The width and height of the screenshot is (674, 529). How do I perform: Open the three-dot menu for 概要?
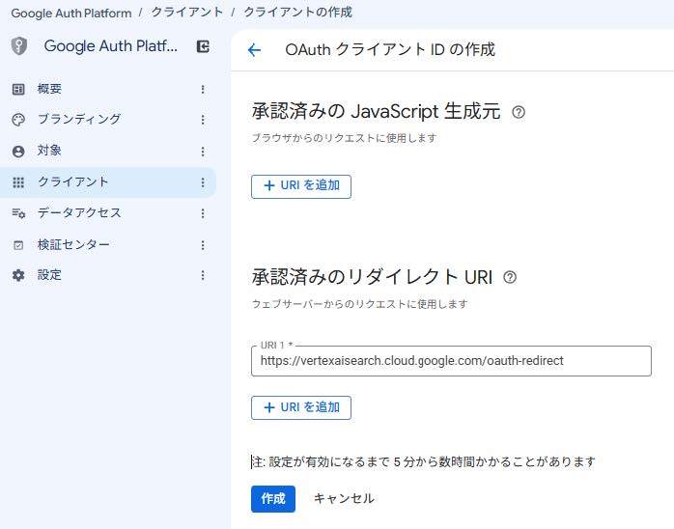tap(203, 90)
